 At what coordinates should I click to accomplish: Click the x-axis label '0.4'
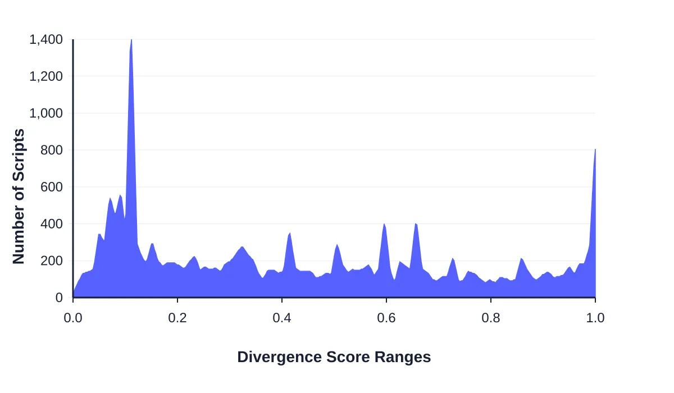[282, 318]
